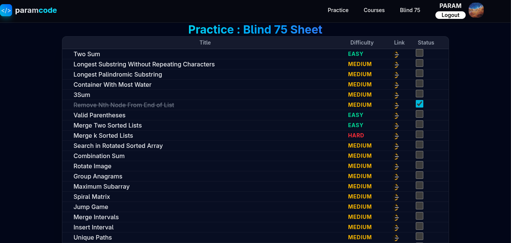The height and width of the screenshot is (243, 511).
Task: Open the link icon for Container With Most Water
Action: [x=396, y=85]
